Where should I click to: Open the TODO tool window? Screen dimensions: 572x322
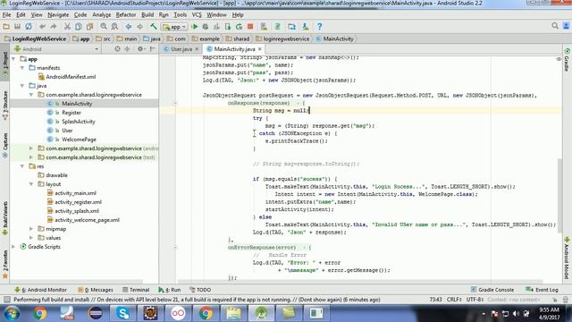[200, 290]
